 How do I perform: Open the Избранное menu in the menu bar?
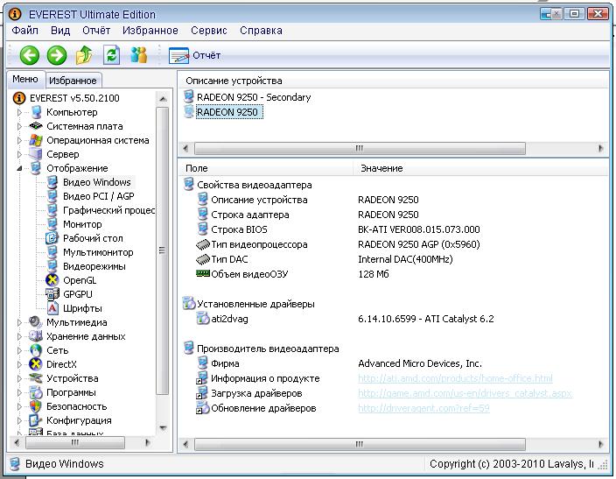point(150,31)
